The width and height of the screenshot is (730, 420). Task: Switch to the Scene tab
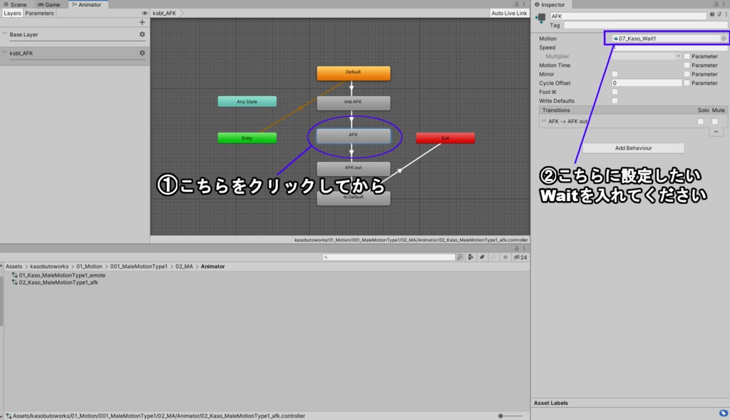click(15, 4)
